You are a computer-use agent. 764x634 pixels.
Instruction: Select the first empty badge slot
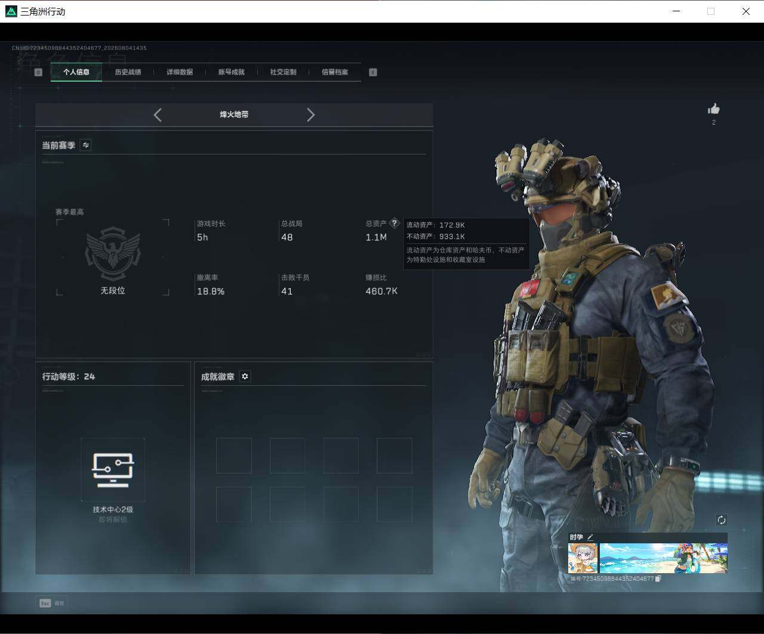point(233,456)
